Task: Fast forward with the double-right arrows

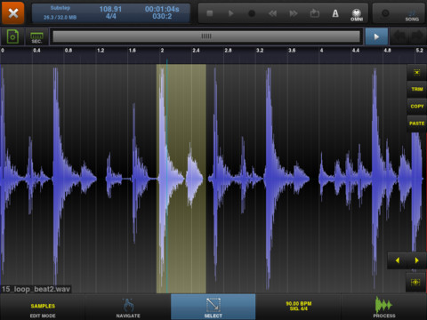Action: coord(294,13)
